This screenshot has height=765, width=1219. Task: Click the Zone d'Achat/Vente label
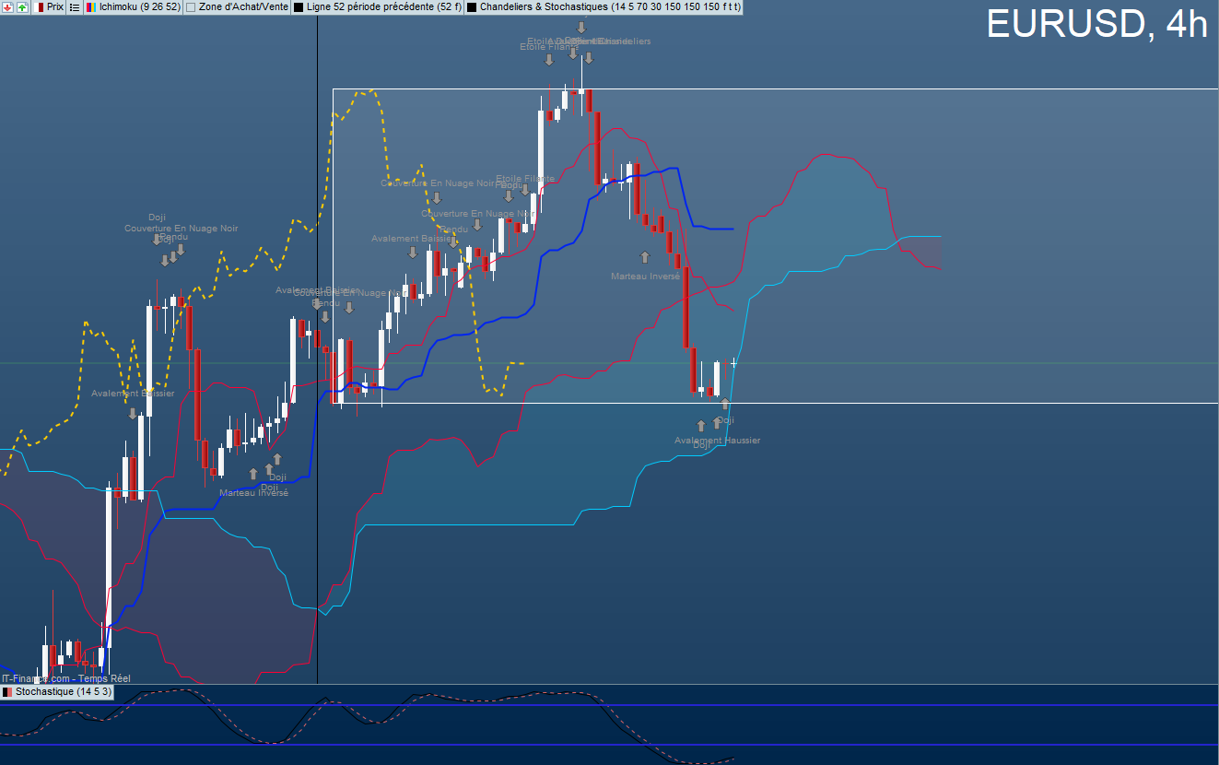coord(243,6)
